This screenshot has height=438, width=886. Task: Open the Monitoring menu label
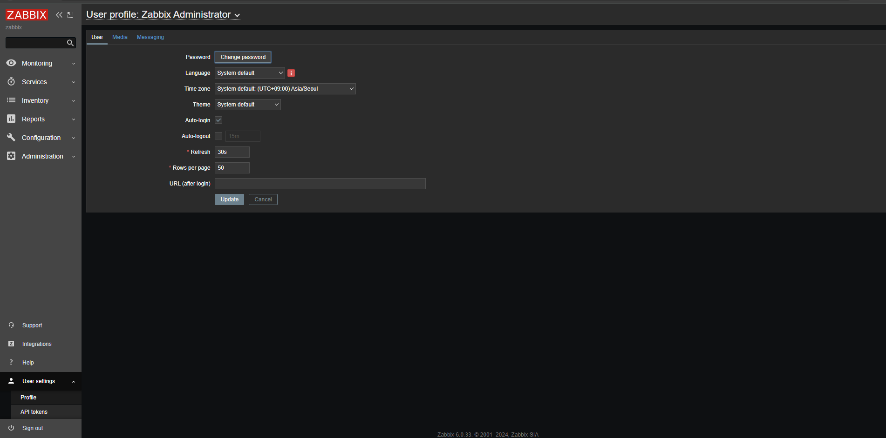[x=37, y=63]
